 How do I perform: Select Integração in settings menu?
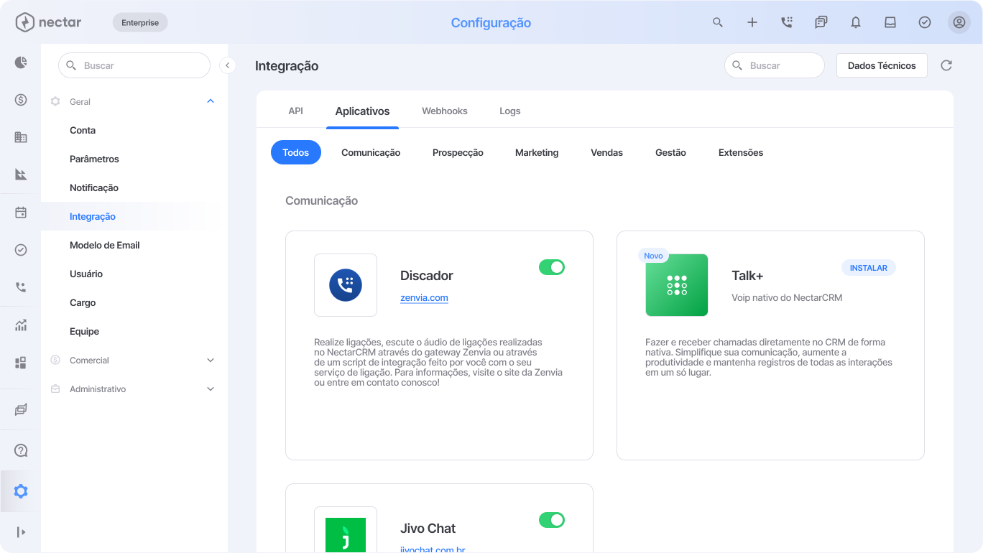click(x=93, y=216)
